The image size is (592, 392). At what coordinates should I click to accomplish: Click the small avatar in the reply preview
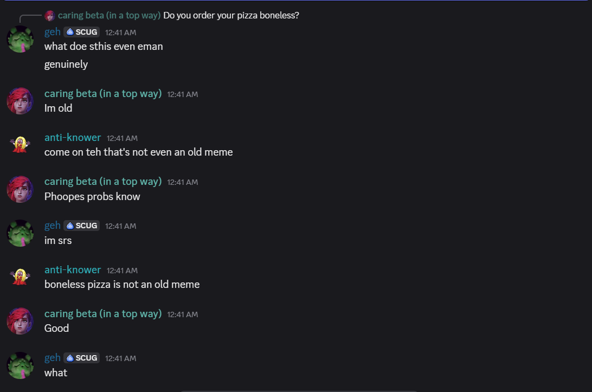(50, 16)
